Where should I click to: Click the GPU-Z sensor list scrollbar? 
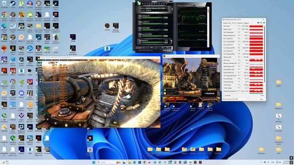tap(265, 54)
